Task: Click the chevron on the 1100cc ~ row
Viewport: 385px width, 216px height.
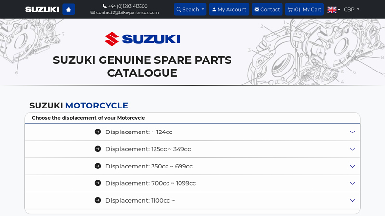Action: pos(352,201)
